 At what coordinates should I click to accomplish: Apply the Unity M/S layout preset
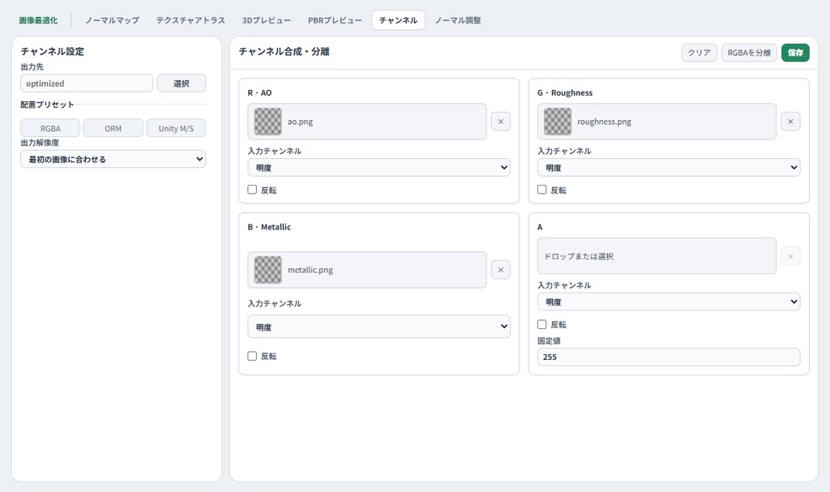point(176,128)
